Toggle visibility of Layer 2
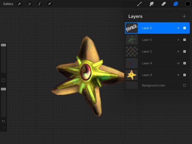The width and height of the screenshot is (192, 144). pyautogui.click(x=184, y=51)
